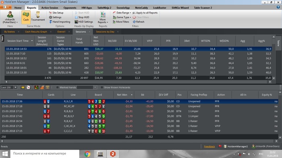This screenshot has height=158, width=282.
Task: Close the Overall report tab
Action: [69, 32]
